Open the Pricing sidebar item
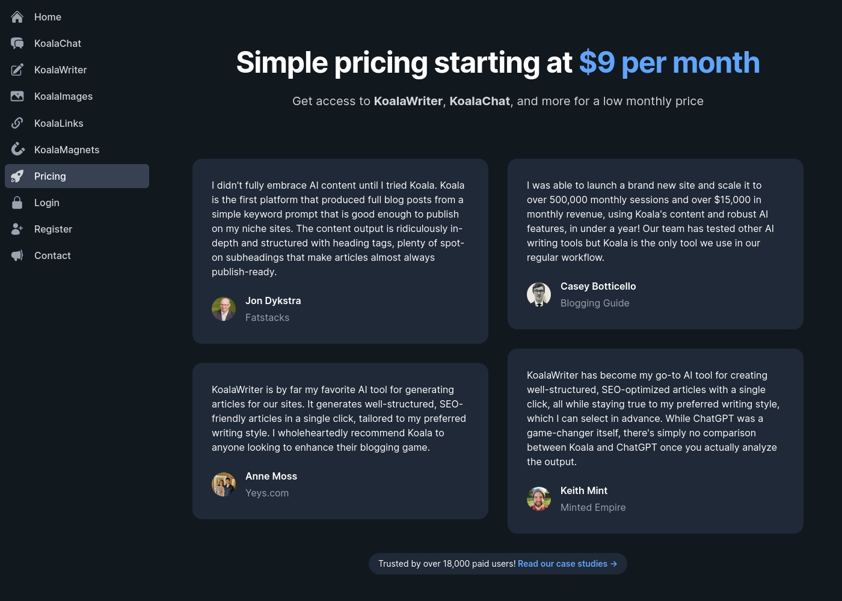Screen dimensions: 842x601 [77, 176]
